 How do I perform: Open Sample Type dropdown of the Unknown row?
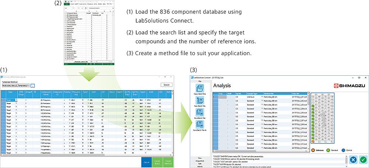tap(262, 97)
